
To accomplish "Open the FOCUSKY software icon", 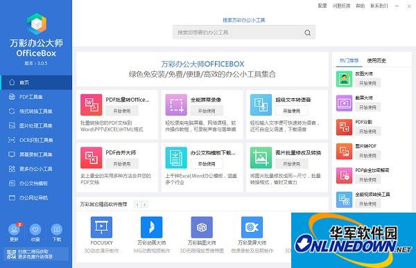I will [x=101, y=227].
